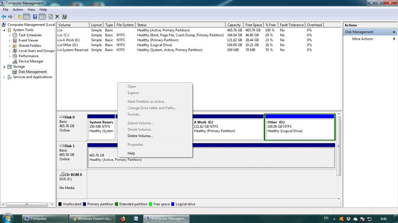Screen dimensions: 398x223
Task: Sort by the Status column header
Action: 180,25
